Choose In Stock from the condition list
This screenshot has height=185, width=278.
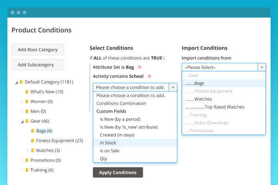click(107, 143)
